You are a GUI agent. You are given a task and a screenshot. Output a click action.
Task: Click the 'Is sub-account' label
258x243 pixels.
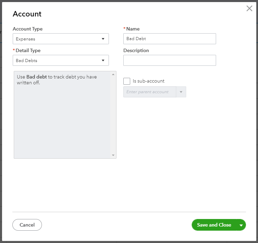pyautogui.click(x=148, y=81)
